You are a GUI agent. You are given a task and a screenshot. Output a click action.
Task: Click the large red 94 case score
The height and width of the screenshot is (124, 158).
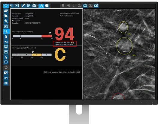65,34
